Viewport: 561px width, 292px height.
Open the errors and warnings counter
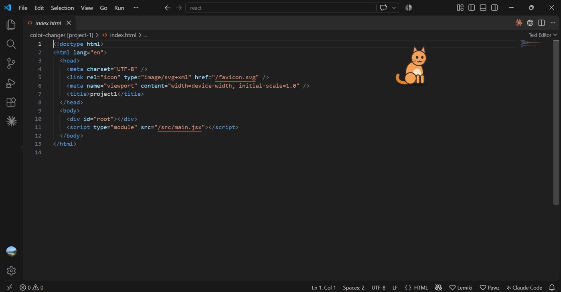(31, 288)
